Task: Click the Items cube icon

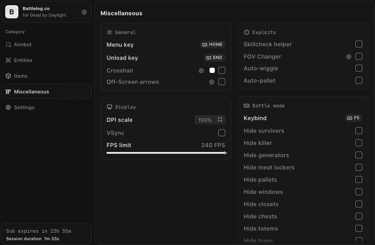Action: [x=8, y=76]
